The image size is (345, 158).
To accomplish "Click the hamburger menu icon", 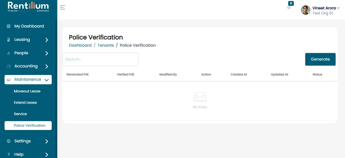I will 62,7.
